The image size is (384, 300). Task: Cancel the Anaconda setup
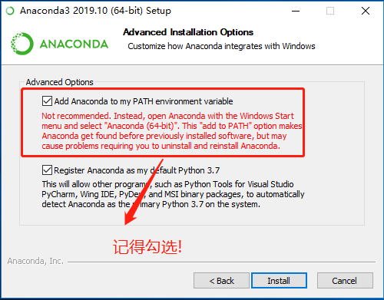coord(345,281)
